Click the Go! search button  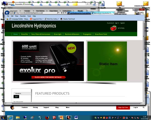tap(16, 97)
